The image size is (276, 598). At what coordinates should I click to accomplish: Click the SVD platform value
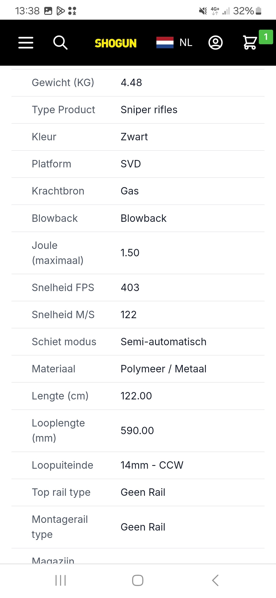tap(131, 164)
